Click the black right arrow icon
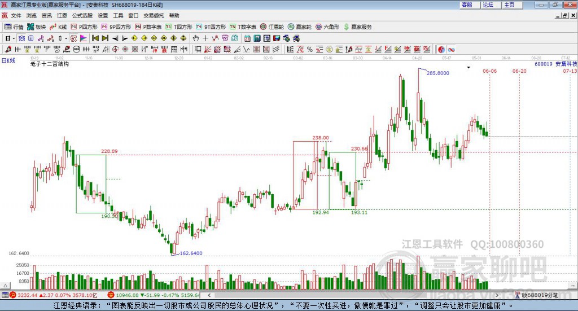 pyautogui.click(x=125, y=38)
